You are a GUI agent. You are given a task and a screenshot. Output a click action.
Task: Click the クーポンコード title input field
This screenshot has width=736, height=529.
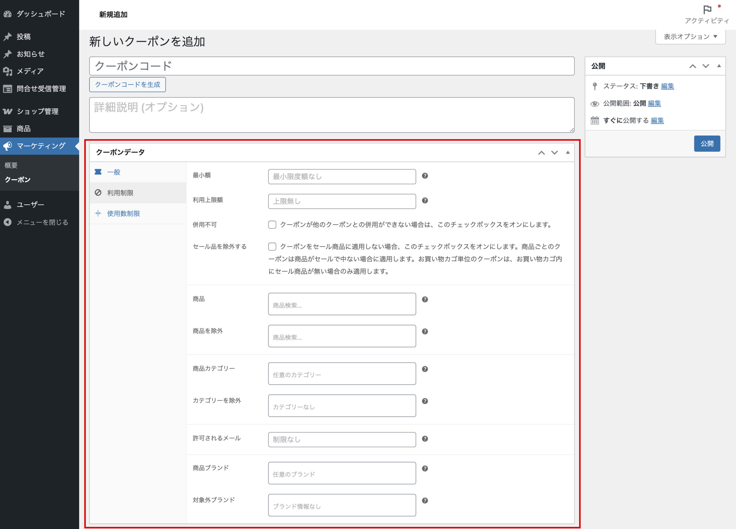(331, 66)
